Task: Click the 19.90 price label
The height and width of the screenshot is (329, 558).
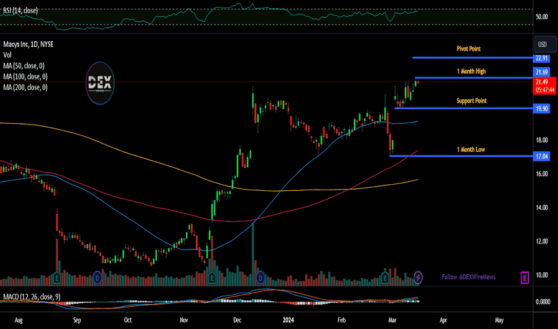Action: (x=542, y=108)
